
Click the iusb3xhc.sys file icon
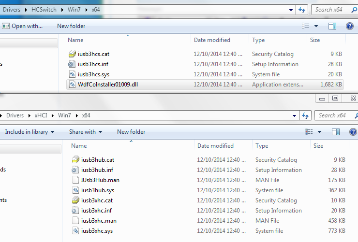[x=75, y=230]
